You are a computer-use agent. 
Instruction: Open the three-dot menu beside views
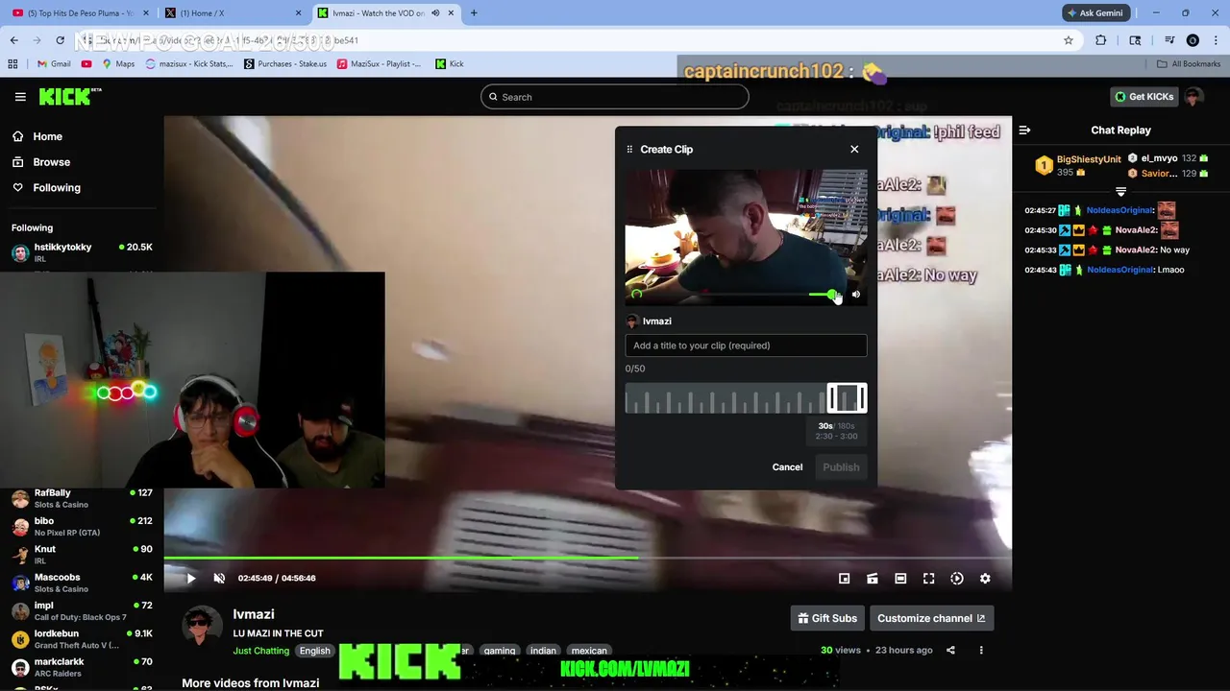point(981,650)
